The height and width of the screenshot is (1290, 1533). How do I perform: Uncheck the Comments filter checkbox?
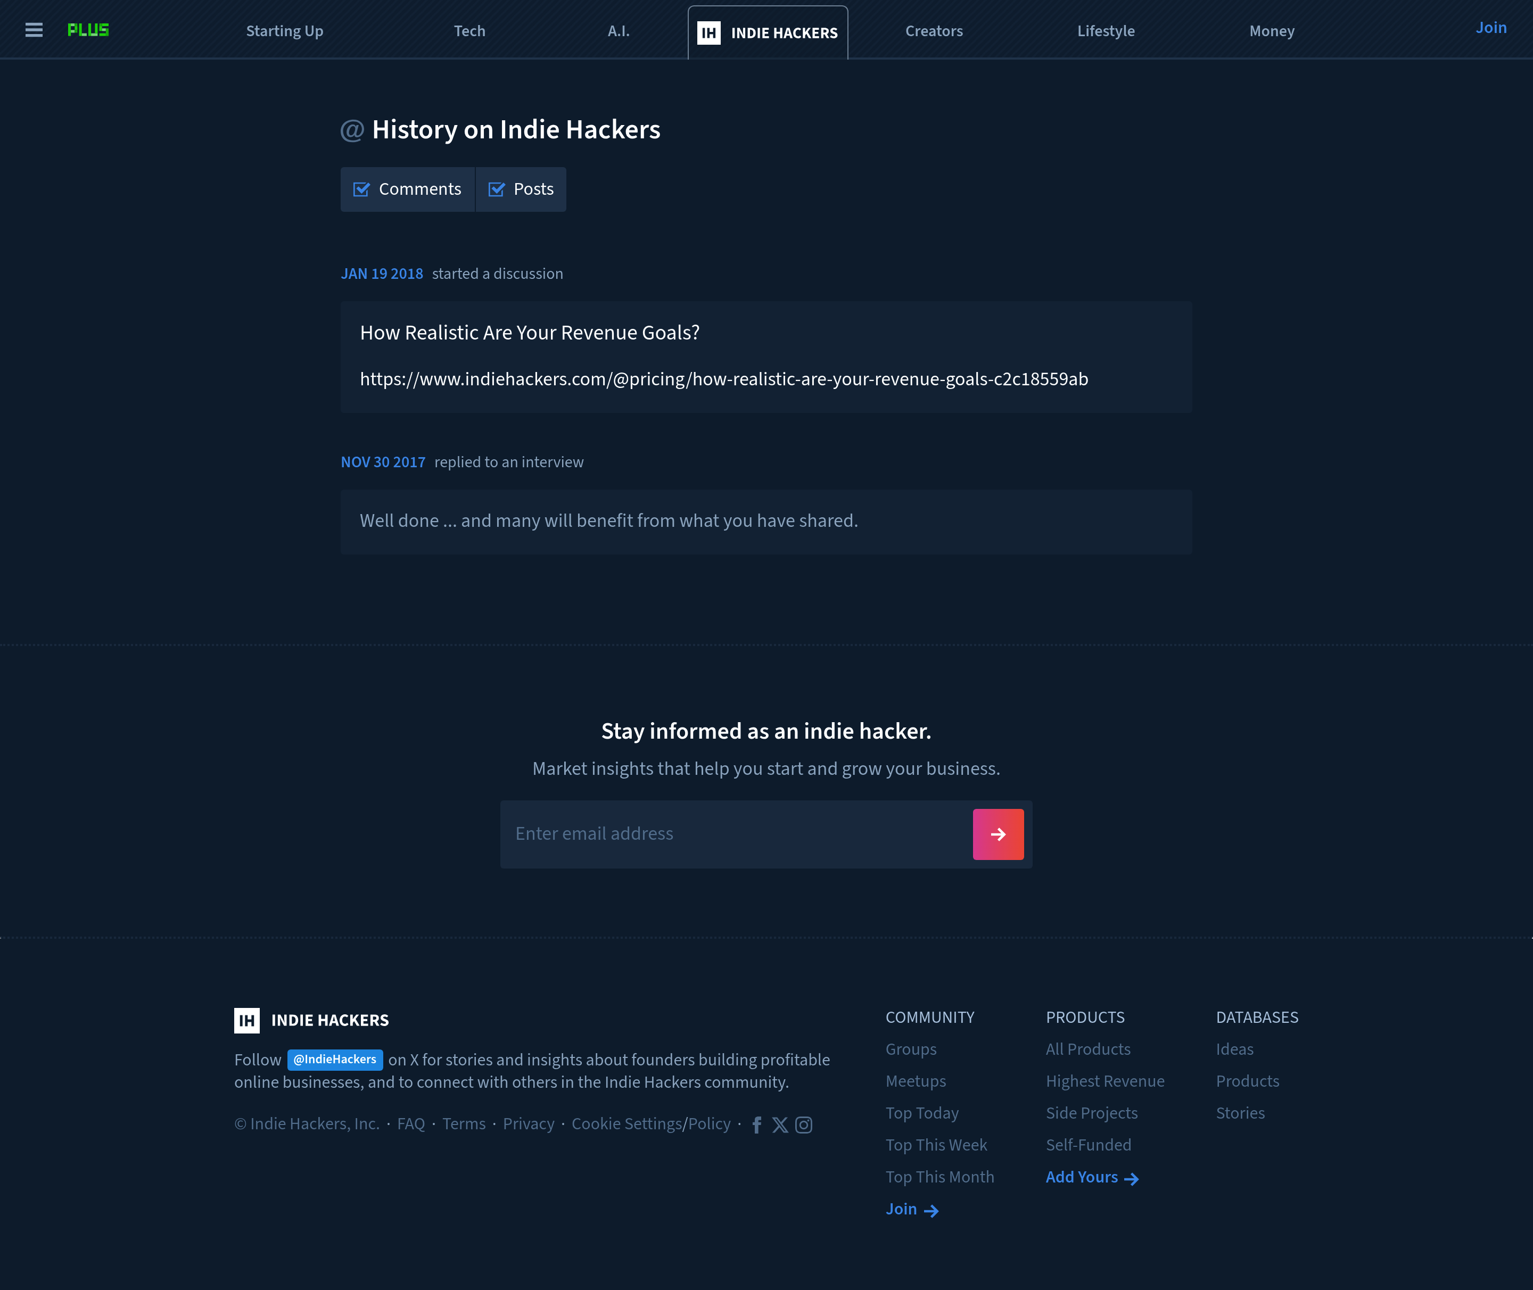pos(361,189)
